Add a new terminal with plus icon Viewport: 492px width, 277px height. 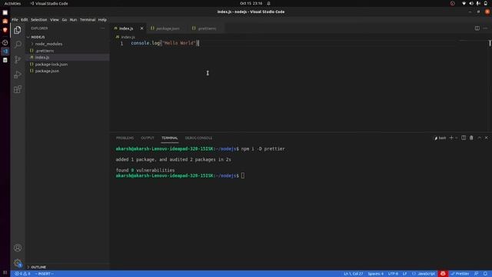click(x=451, y=138)
